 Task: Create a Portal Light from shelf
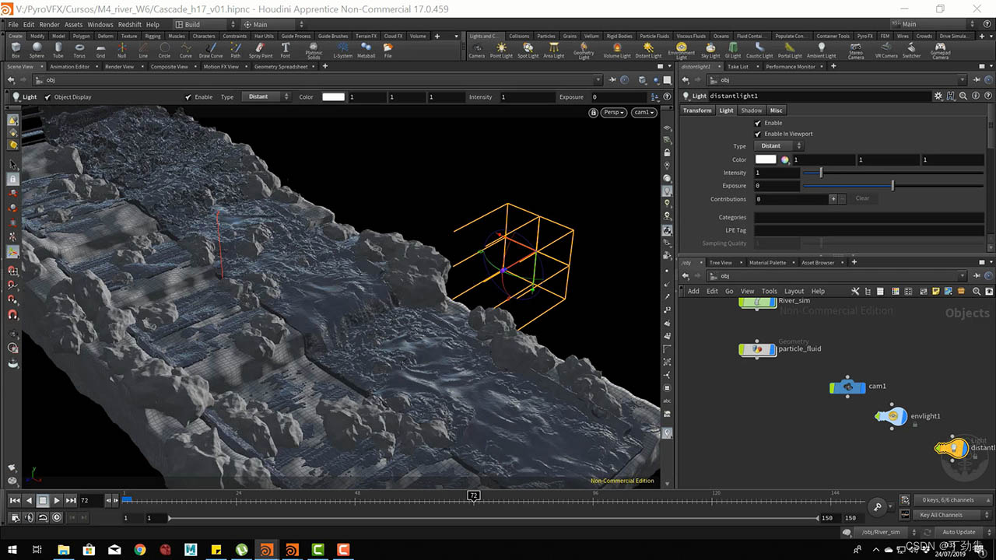coord(789,51)
